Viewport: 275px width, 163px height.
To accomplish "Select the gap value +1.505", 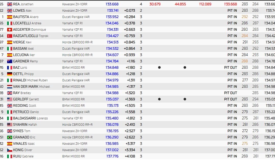I will click(130, 106).
